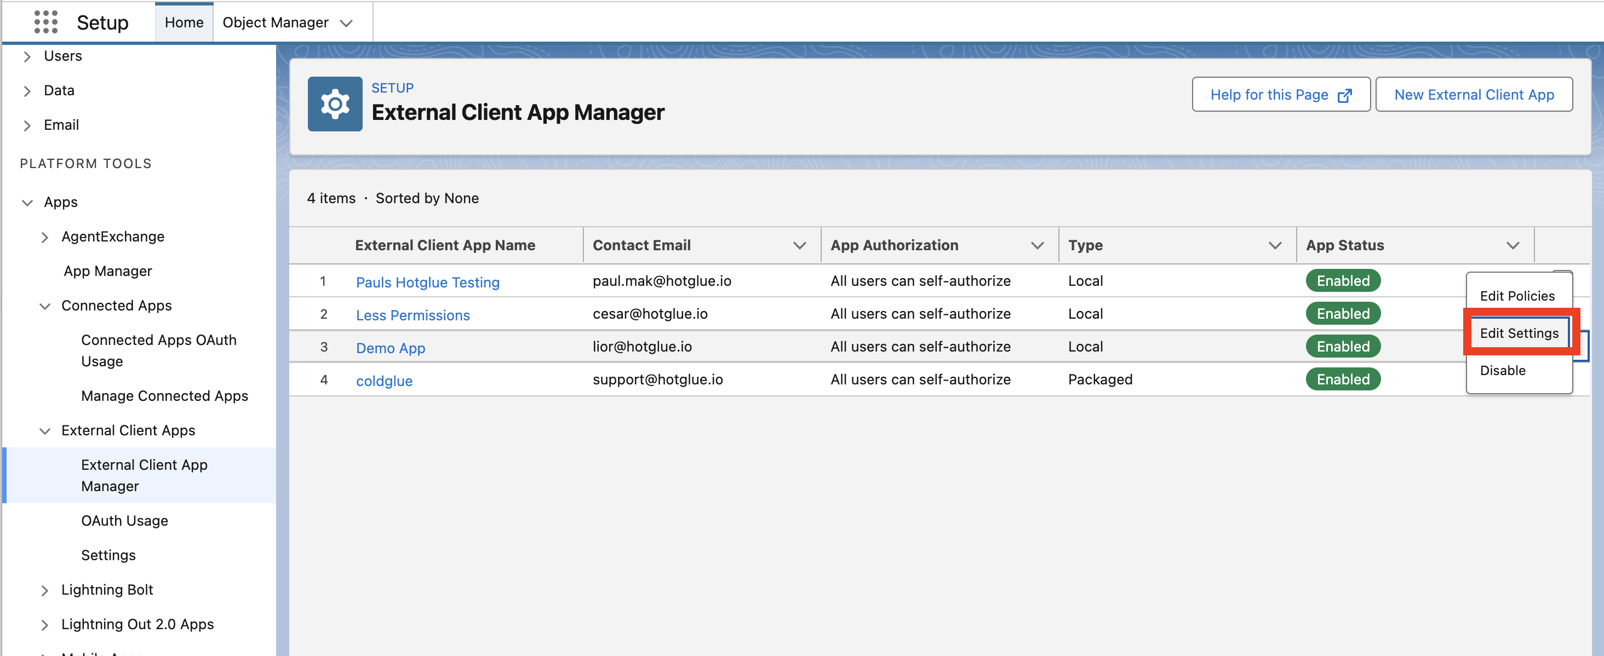Choose Edit Policies from row menu
This screenshot has width=1604, height=656.
(1517, 296)
